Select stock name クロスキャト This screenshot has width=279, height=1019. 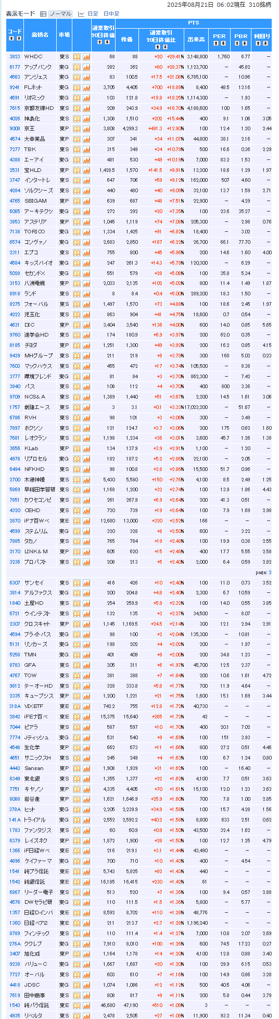(39, 624)
